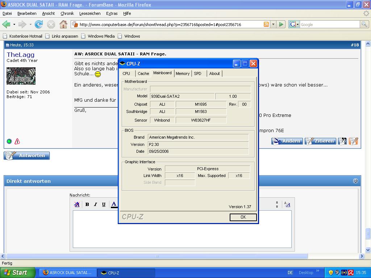Toggle bold formatting in editor

[87, 205]
